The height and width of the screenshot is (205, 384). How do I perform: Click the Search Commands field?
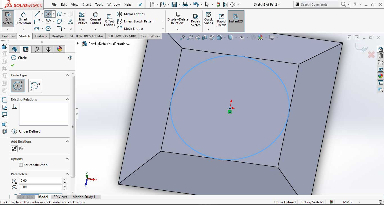[x=320, y=4]
